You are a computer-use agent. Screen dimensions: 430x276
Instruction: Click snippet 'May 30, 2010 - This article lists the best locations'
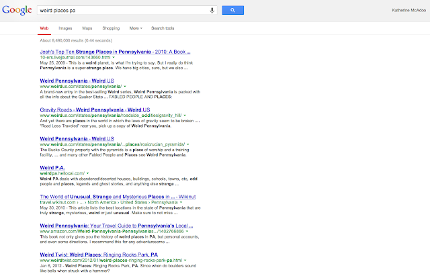coord(120,210)
